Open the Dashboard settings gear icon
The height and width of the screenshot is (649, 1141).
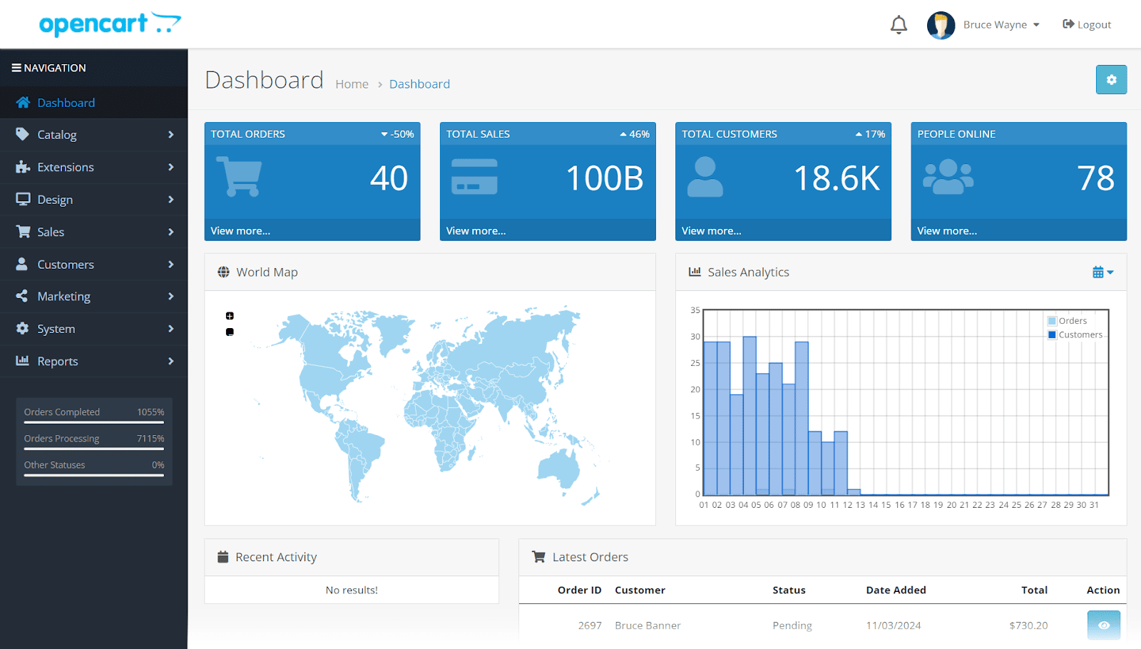coord(1110,79)
